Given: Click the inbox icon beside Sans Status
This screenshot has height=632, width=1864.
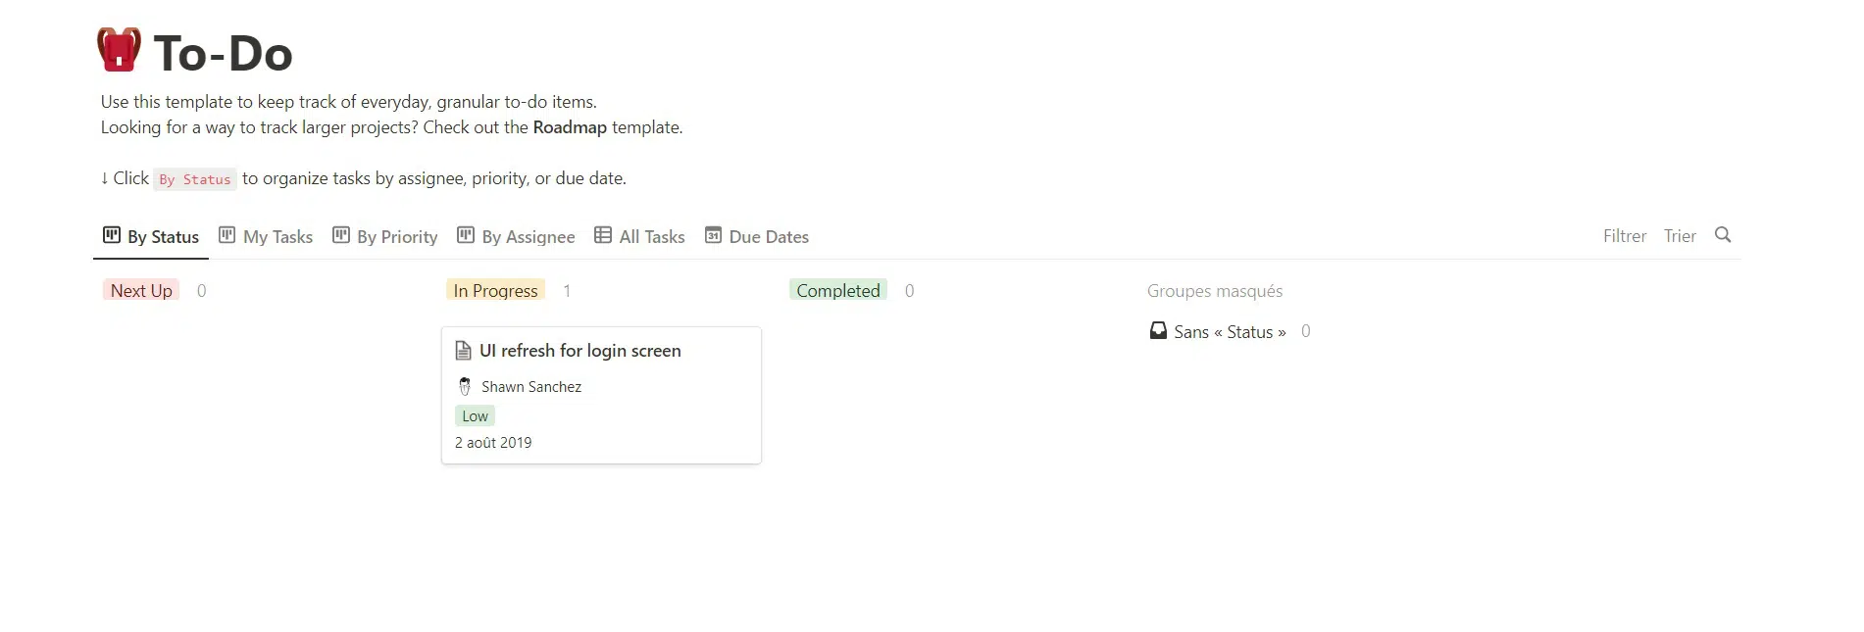Looking at the screenshot, I should (1158, 331).
